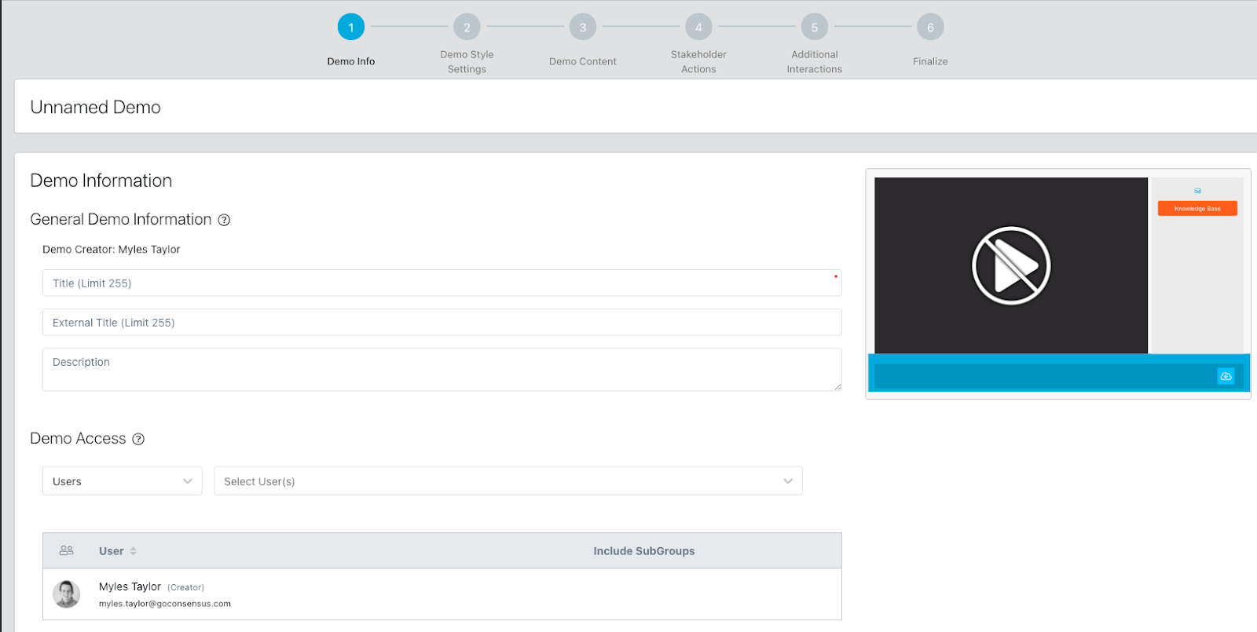Click the Title (Limit 255) field
The image size is (1257, 632).
(x=442, y=283)
